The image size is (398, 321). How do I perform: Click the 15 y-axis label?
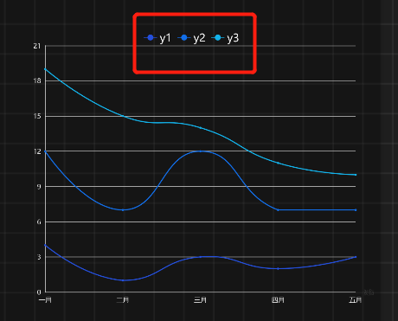point(37,116)
